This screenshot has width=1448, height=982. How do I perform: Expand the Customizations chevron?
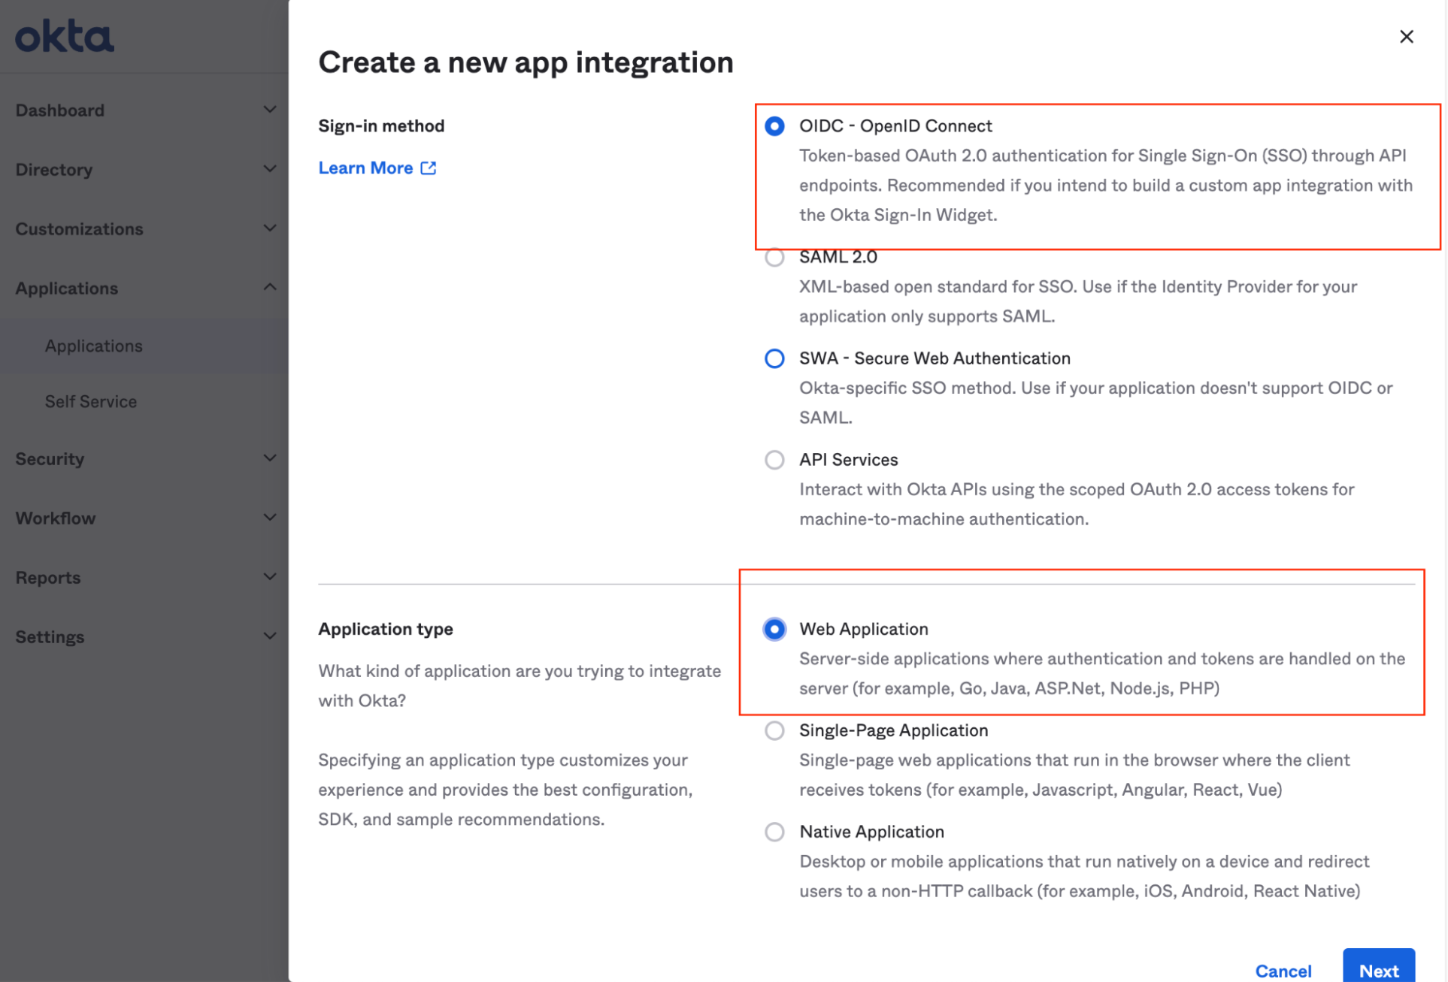(270, 228)
